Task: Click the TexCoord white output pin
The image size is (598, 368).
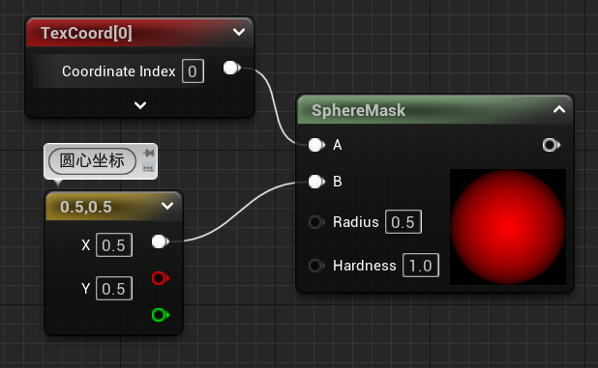Action: tap(231, 69)
